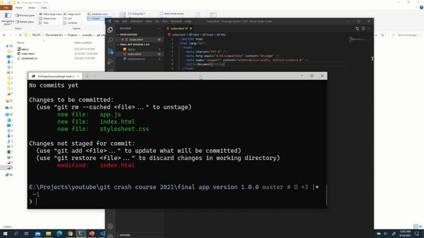Open the VS Code Run and Debug icon
The height and width of the screenshot is (238, 424).
point(110,61)
